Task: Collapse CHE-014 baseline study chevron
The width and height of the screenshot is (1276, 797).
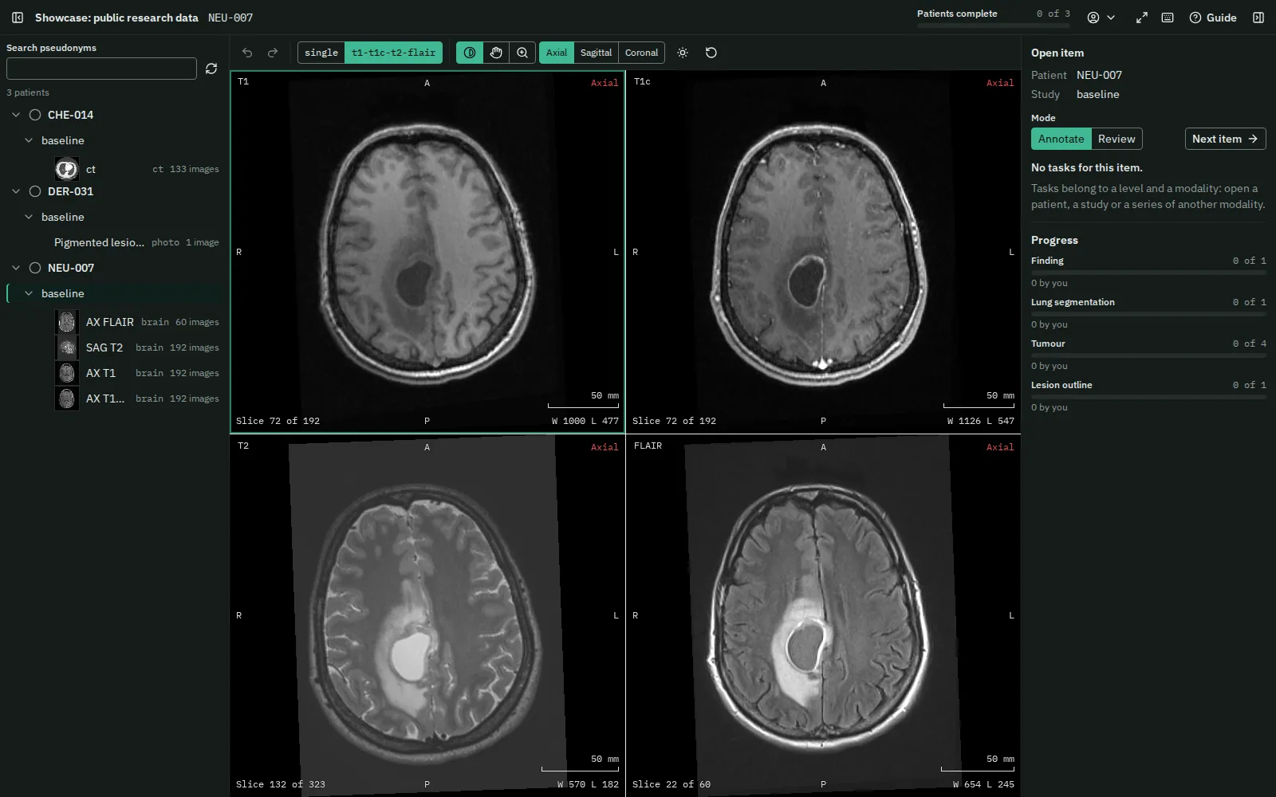Action: click(x=29, y=140)
